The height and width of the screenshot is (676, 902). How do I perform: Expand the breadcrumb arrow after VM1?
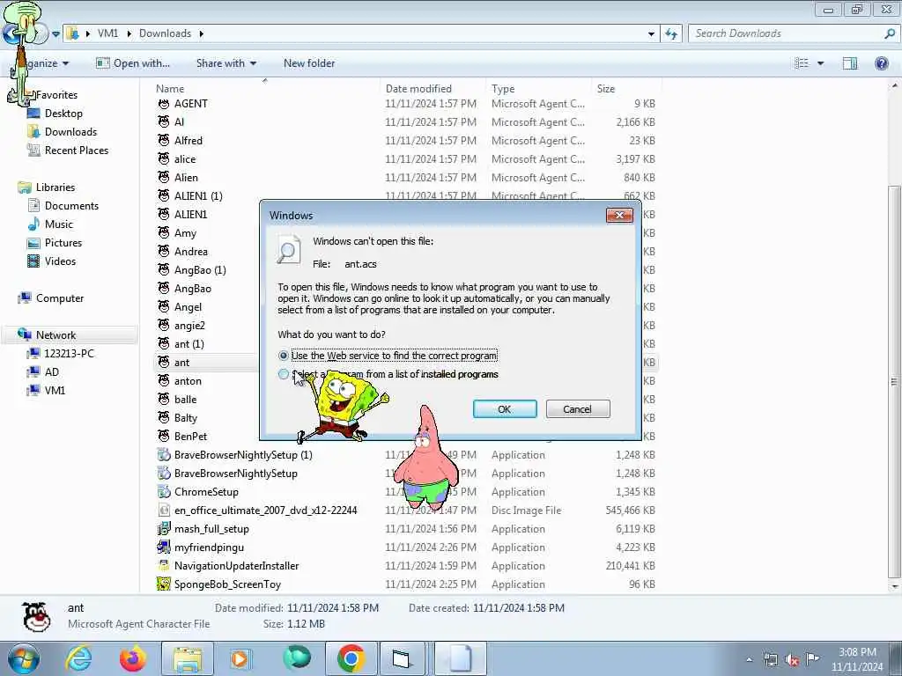[129, 34]
